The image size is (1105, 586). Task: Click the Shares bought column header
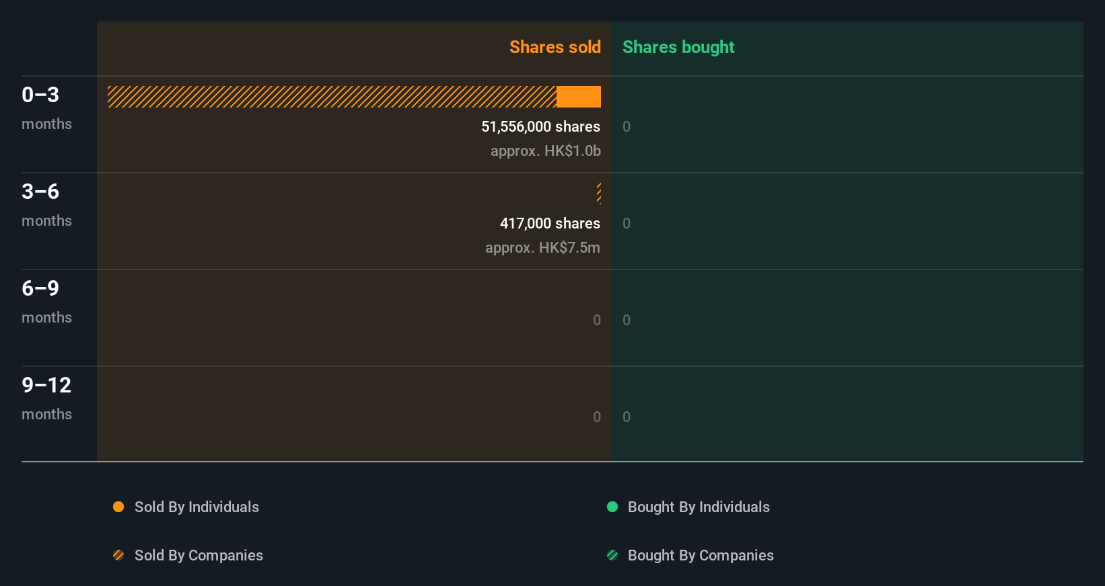(678, 47)
